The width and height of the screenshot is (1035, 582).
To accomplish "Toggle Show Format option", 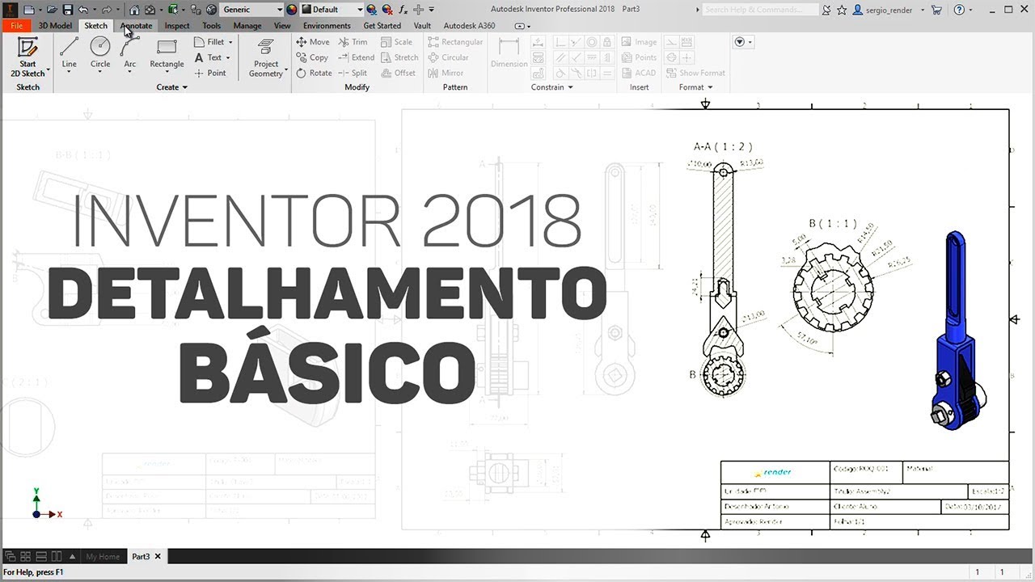I will pyautogui.click(x=695, y=73).
